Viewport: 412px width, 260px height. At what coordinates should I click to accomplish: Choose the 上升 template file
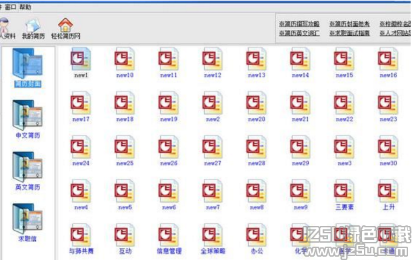[388, 195]
